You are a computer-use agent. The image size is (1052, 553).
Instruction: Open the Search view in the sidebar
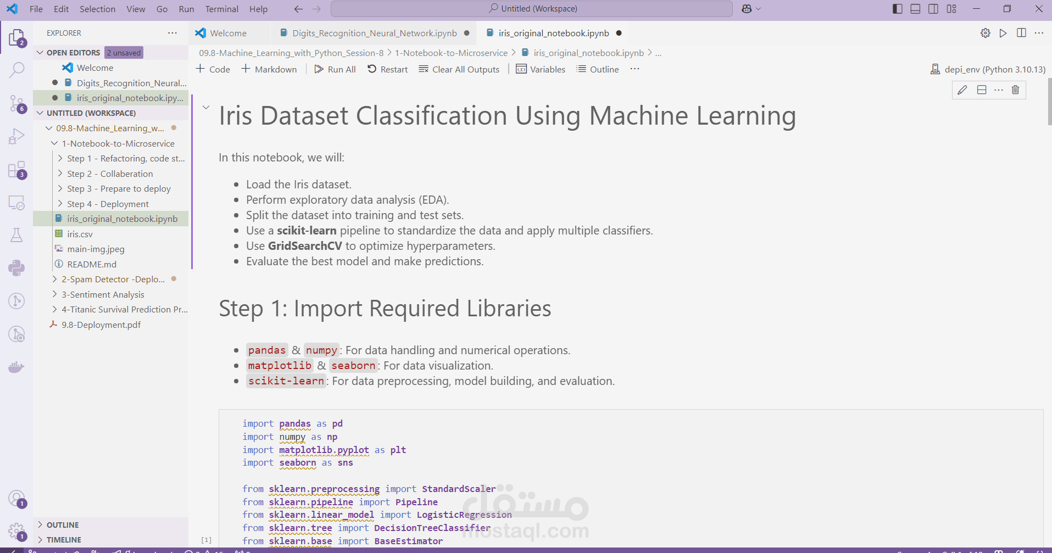17,70
